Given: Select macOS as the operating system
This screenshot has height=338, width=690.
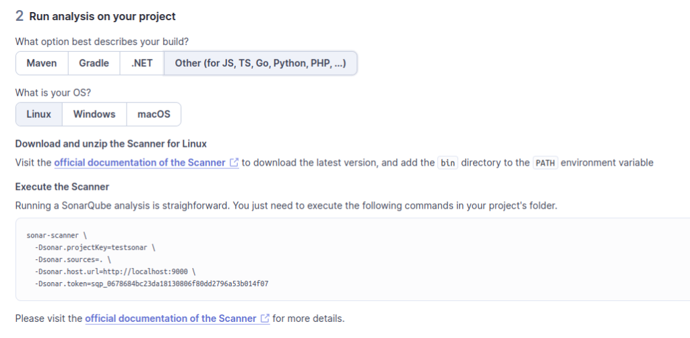Looking at the screenshot, I should tap(154, 114).
